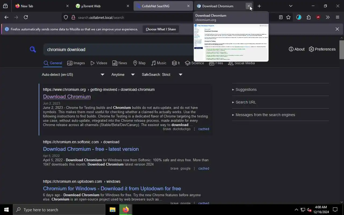The image size is (344, 215).
Task: Select the It search category
Action: 176,63
